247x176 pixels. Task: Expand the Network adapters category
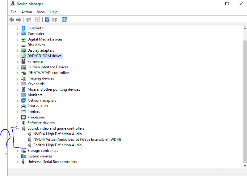[x=18, y=101]
